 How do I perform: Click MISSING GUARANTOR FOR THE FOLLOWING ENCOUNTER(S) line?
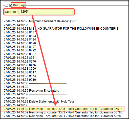61,29
